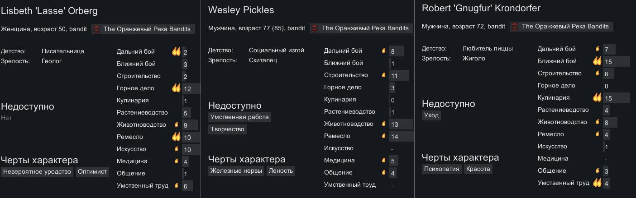
Task: Click the Умственная работа disabled work tag
Action: tap(240, 117)
